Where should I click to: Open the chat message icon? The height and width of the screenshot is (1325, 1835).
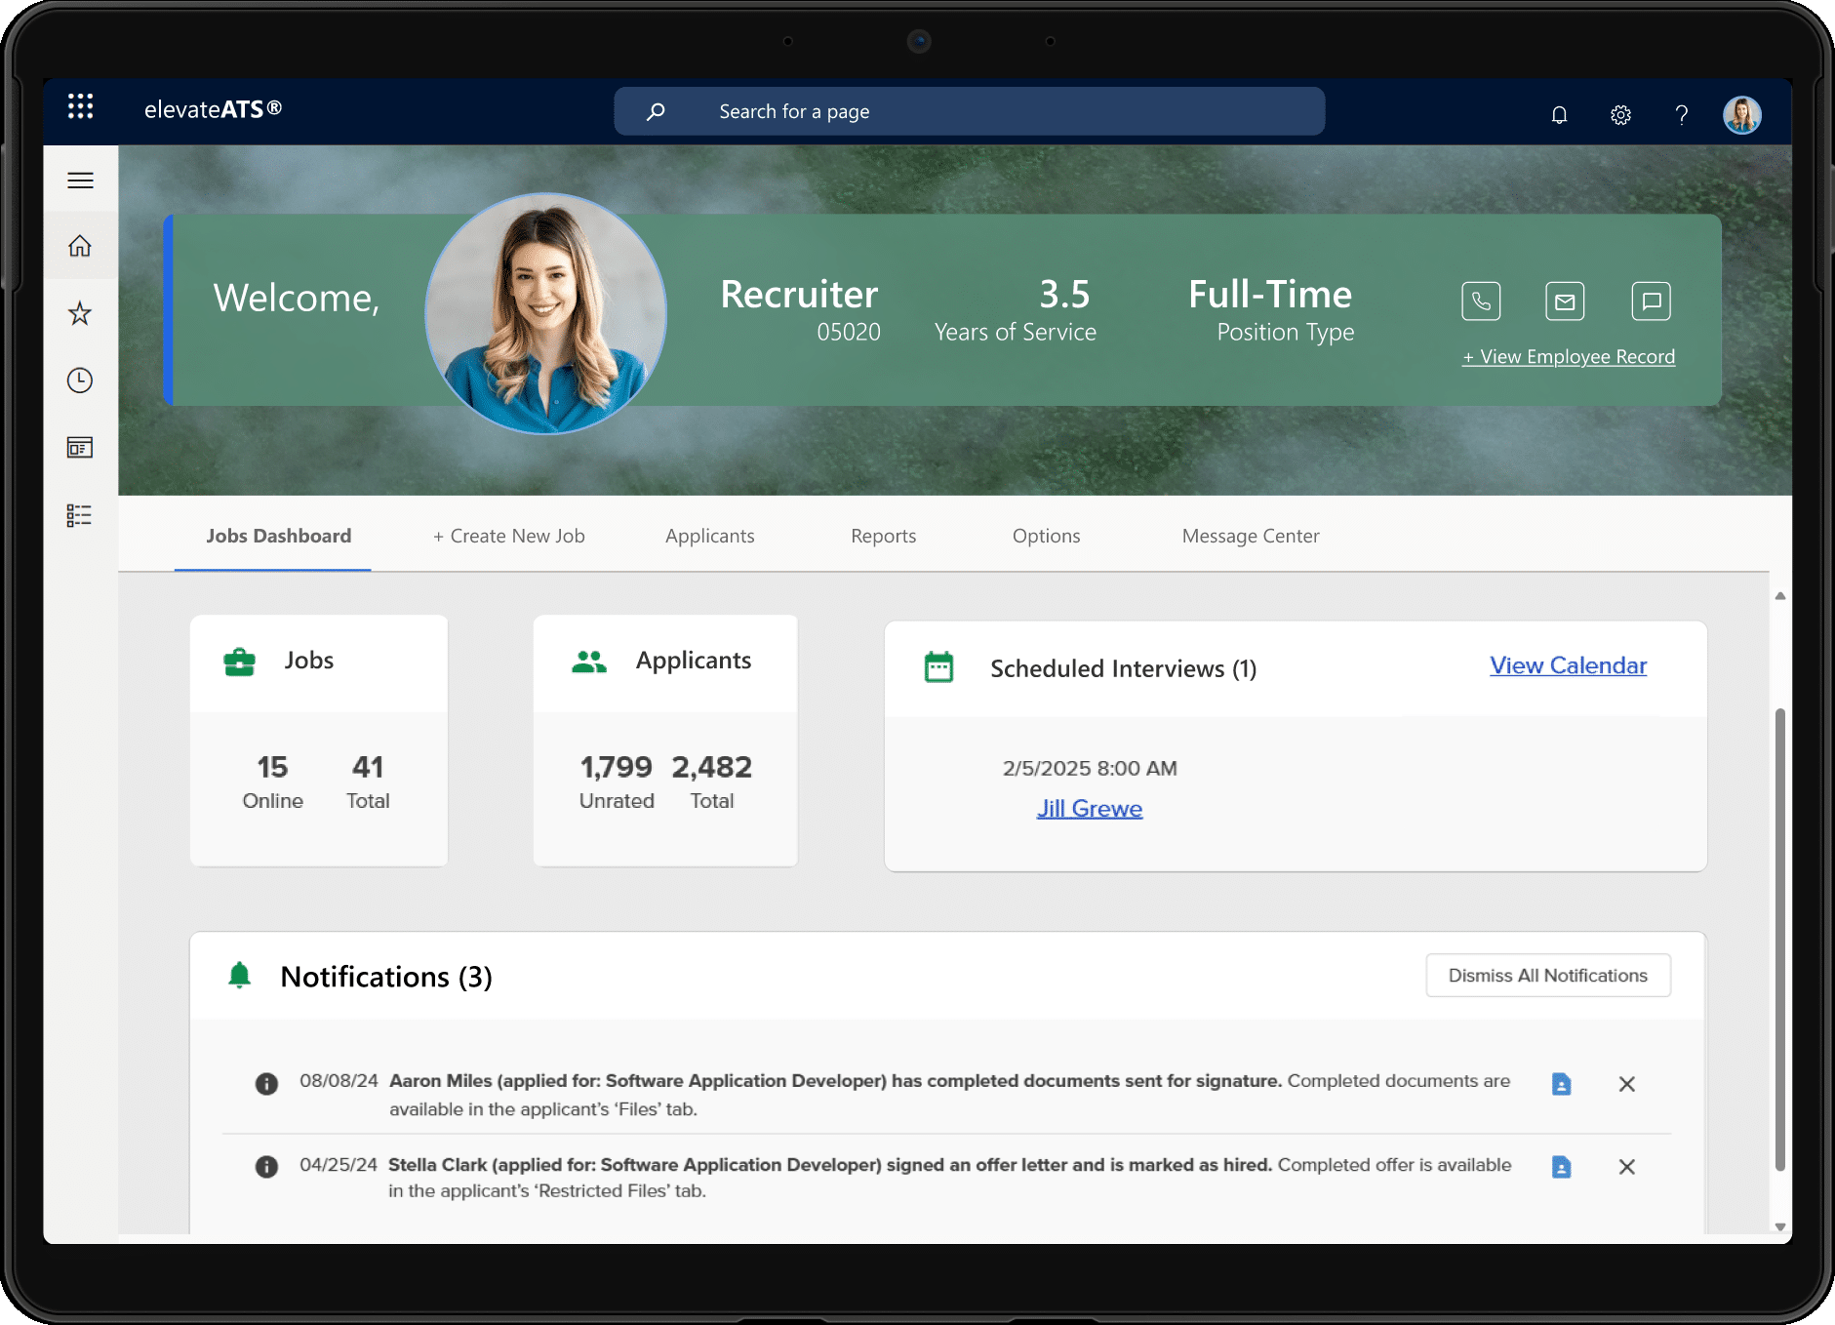click(1651, 301)
